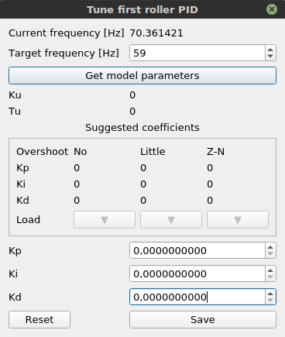Click the No overshoot column header
The height and width of the screenshot is (337, 285).
81,152
